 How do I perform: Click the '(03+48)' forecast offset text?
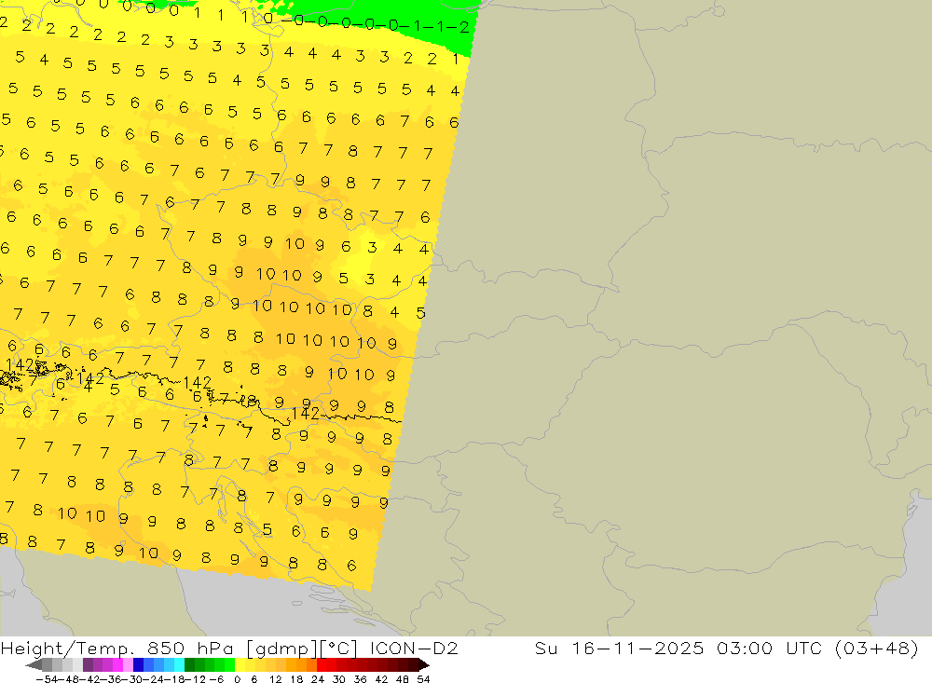pyautogui.click(x=877, y=648)
